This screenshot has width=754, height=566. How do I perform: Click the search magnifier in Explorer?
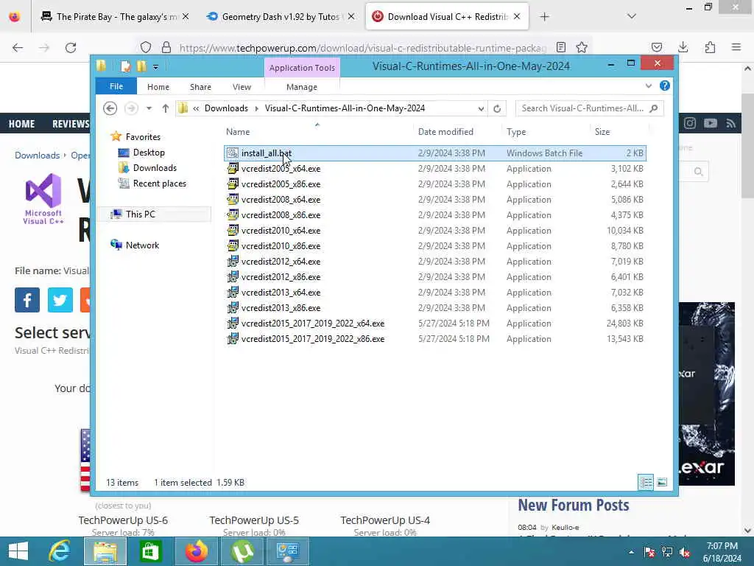(x=654, y=109)
